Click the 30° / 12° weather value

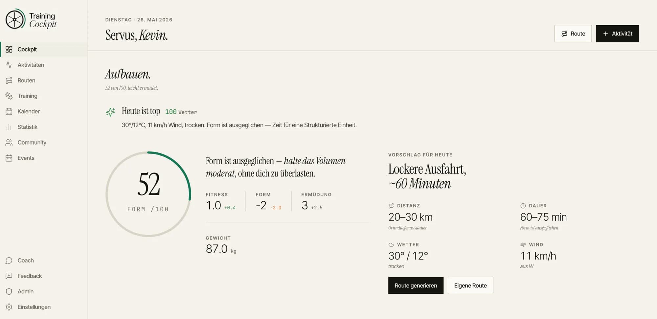coord(408,256)
